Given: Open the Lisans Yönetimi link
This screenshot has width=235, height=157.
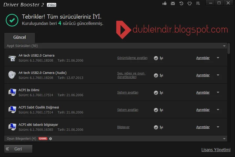Looking at the screenshot, I should point(216,150).
